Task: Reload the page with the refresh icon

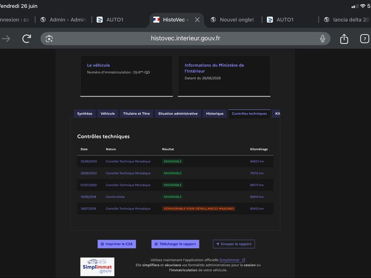Action: [26, 38]
